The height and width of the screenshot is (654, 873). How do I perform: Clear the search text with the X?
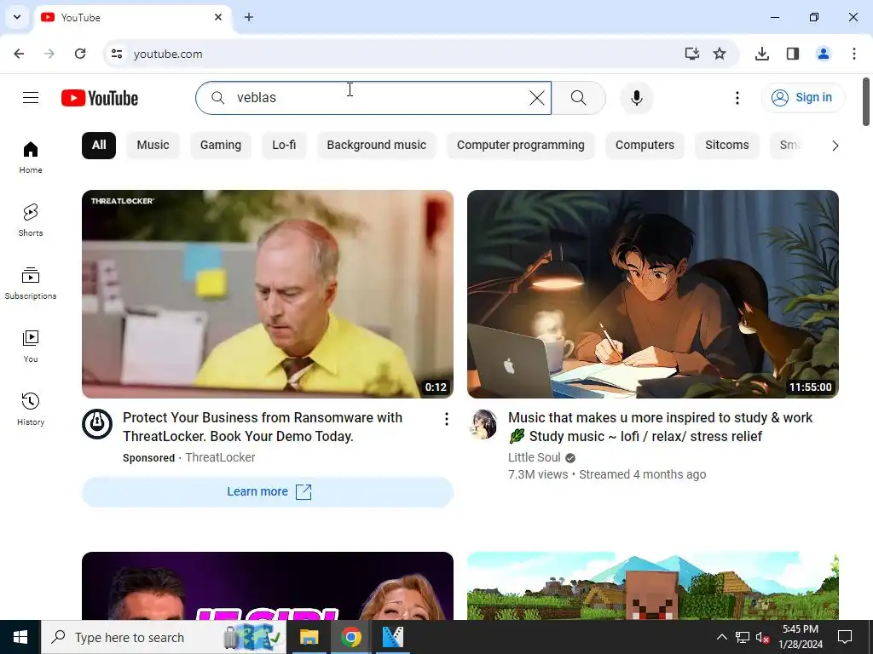(x=537, y=98)
